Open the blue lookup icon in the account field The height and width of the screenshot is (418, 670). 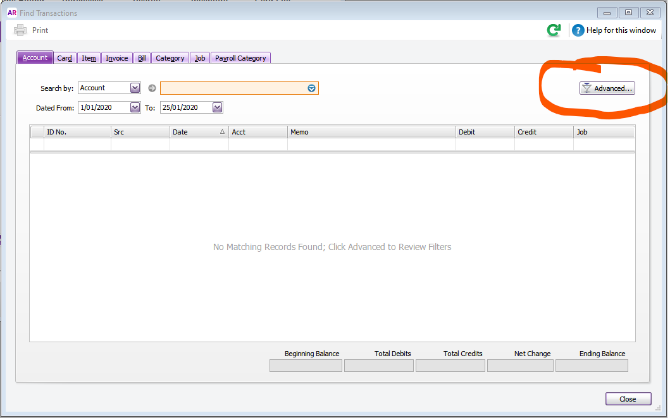(311, 88)
